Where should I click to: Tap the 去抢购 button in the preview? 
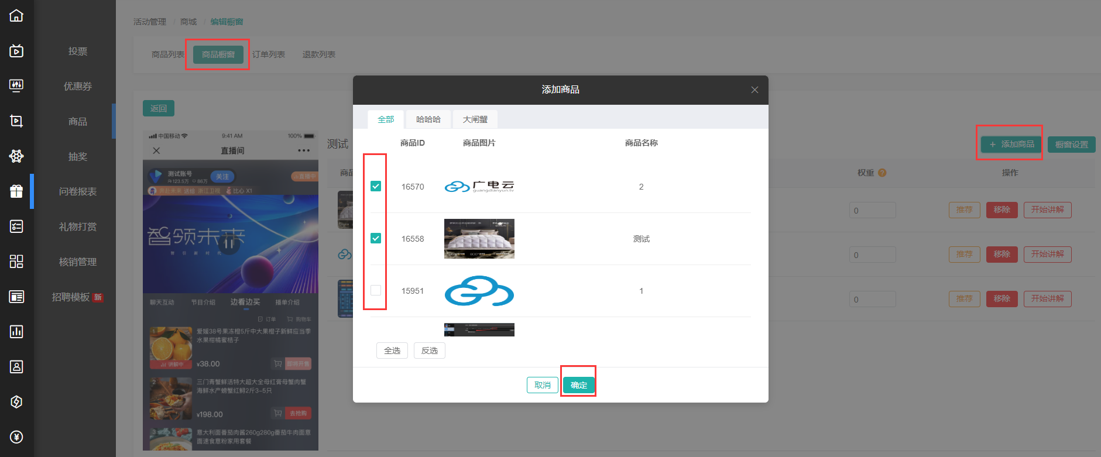click(x=299, y=413)
